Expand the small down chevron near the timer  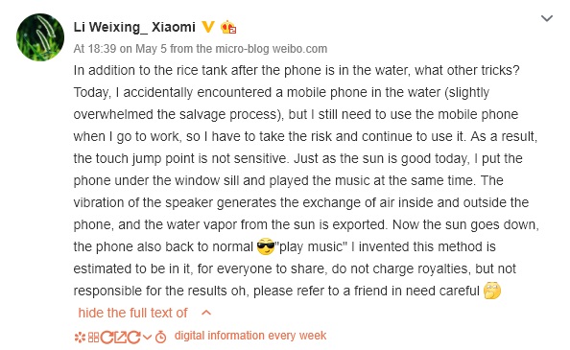pyautogui.click(x=147, y=338)
